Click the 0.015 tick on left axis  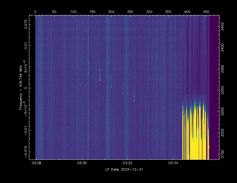click(25, 26)
